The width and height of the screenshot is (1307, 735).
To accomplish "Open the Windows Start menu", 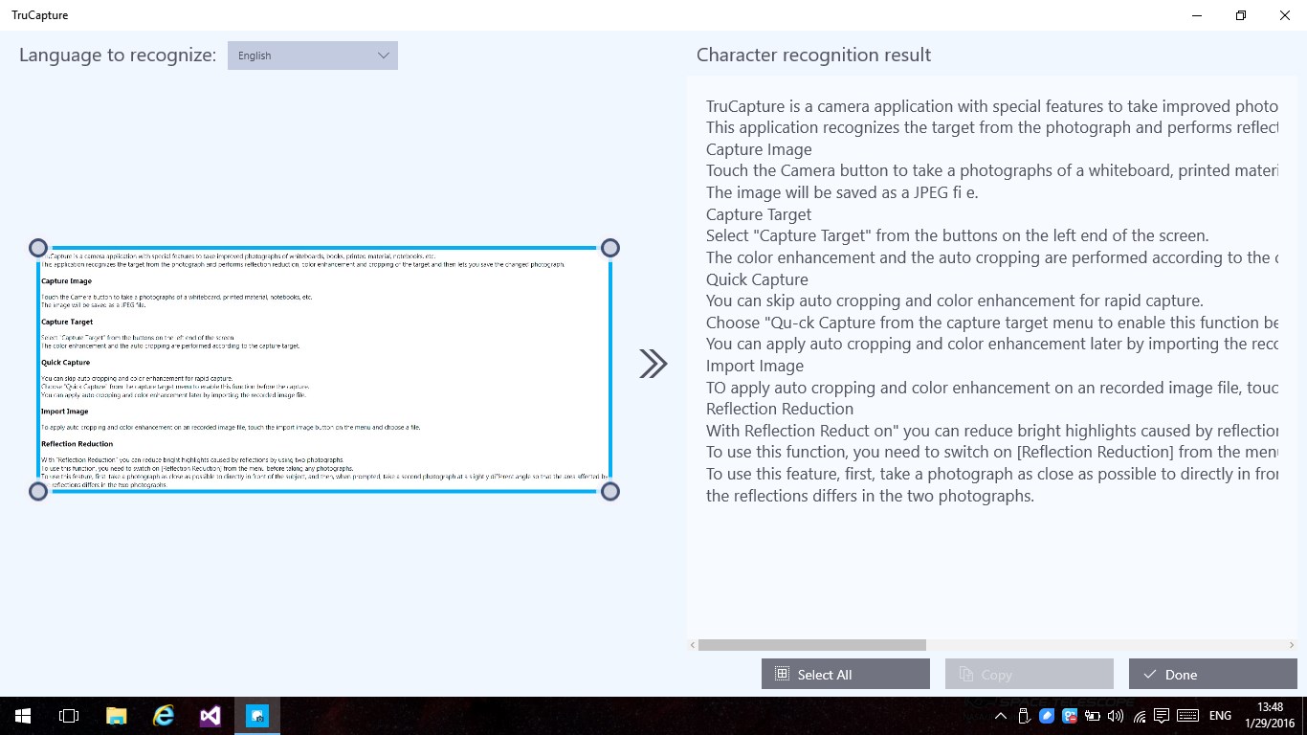I will 23,716.
